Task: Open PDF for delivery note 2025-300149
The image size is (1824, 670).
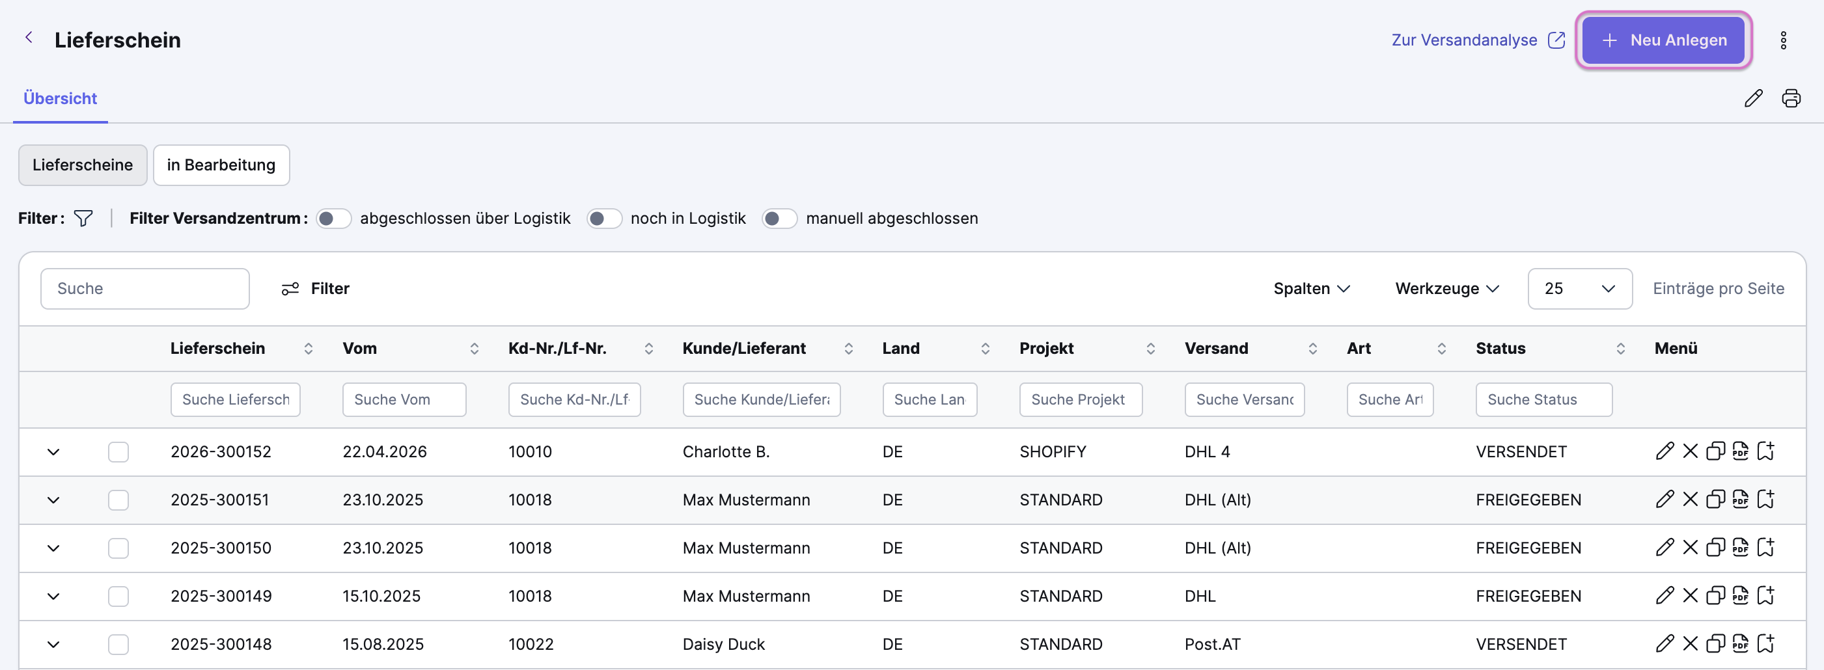Action: pos(1741,596)
